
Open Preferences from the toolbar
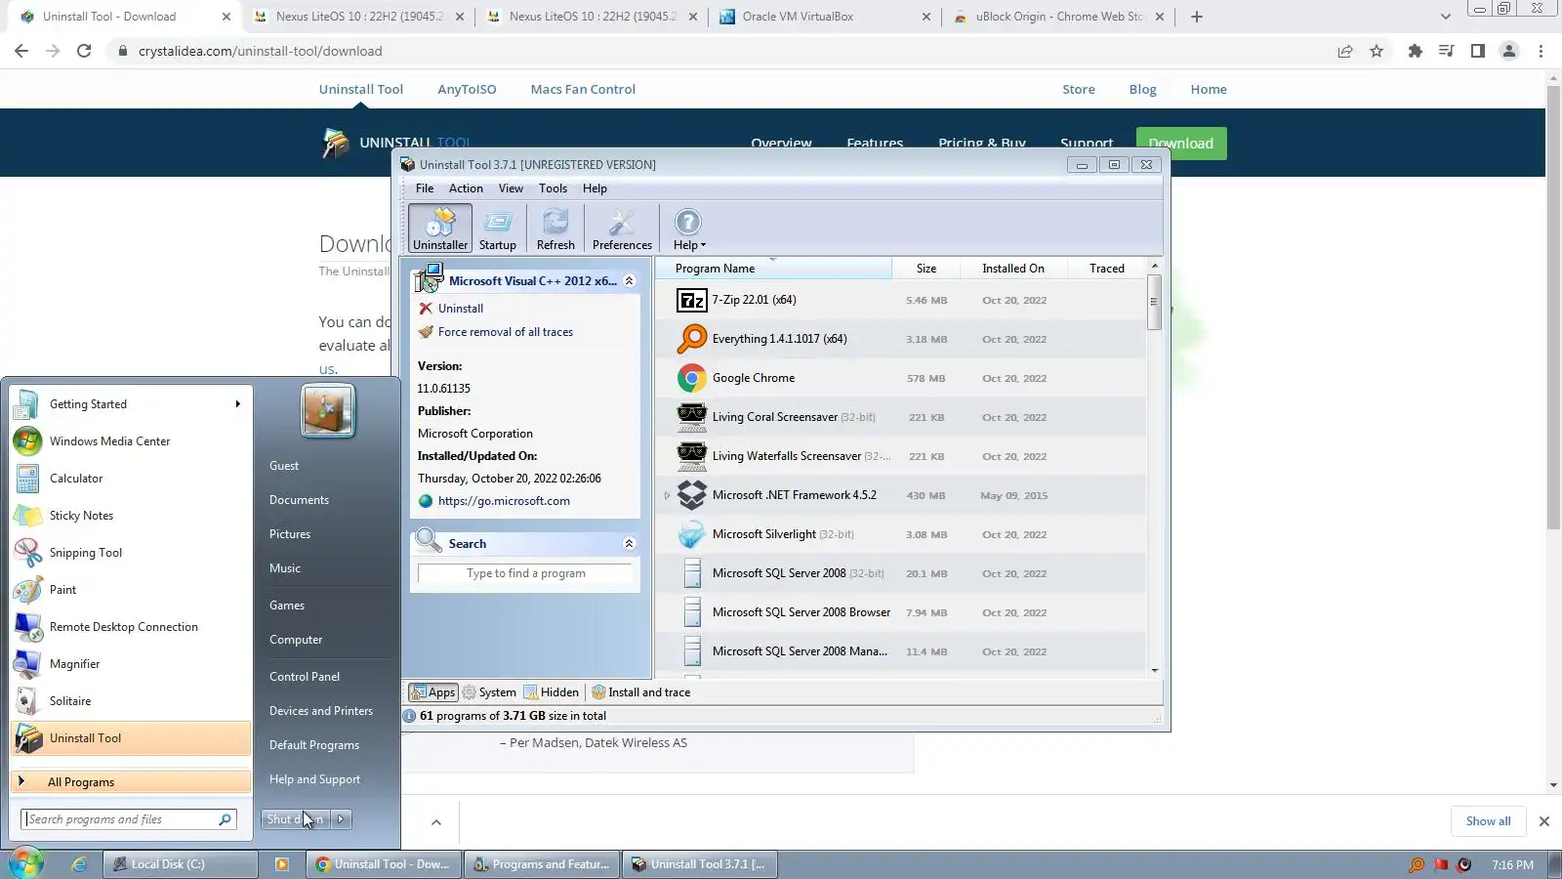coord(622,229)
